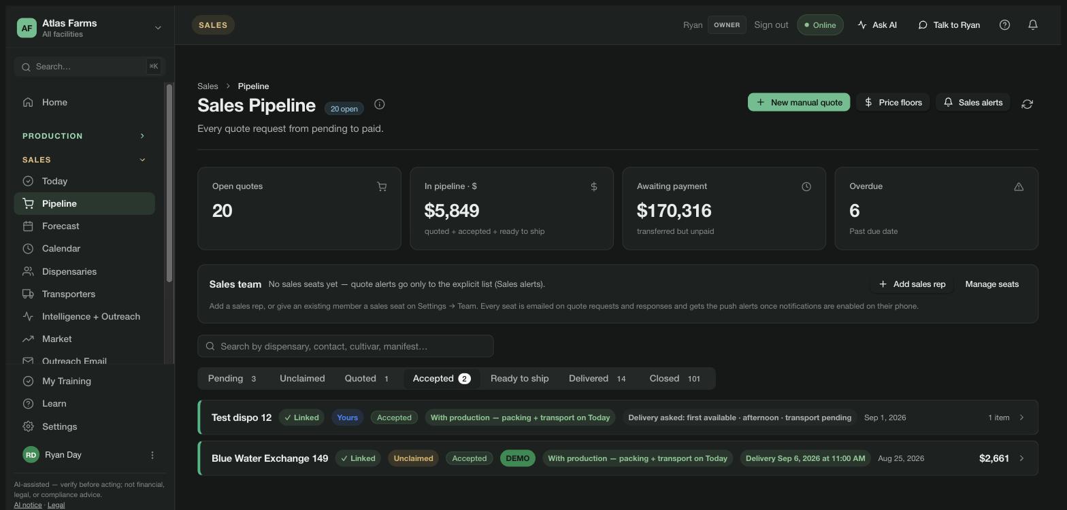The height and width of the screenshot is (510, 1067).
Task: Sign out of the account
Action: [x=771, y=25]
